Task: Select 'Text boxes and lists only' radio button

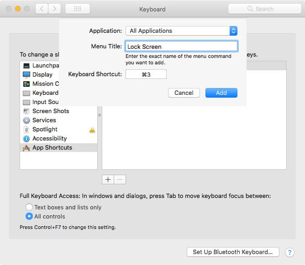Action: pos(29,207)
